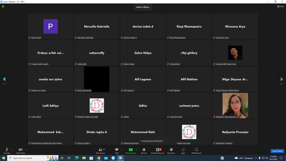Viewport: 286px width, 161px height.
Task: Click amelia nur zahra participant tile
Action: (x=50, y=79)
